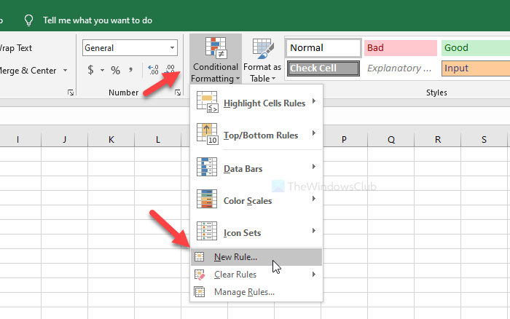Select the column P header
The width and height of the screenshot is (510, 319).
point(343,139)
